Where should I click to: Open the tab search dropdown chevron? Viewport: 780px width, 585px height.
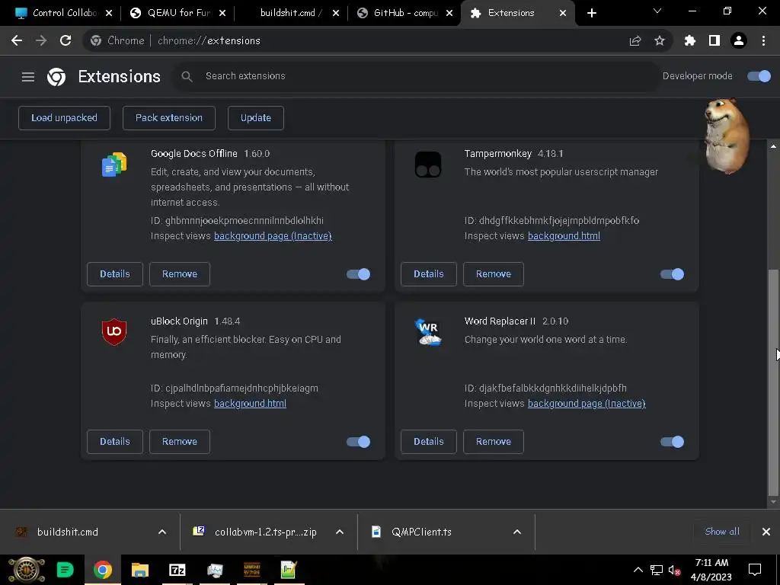(657, 11)
